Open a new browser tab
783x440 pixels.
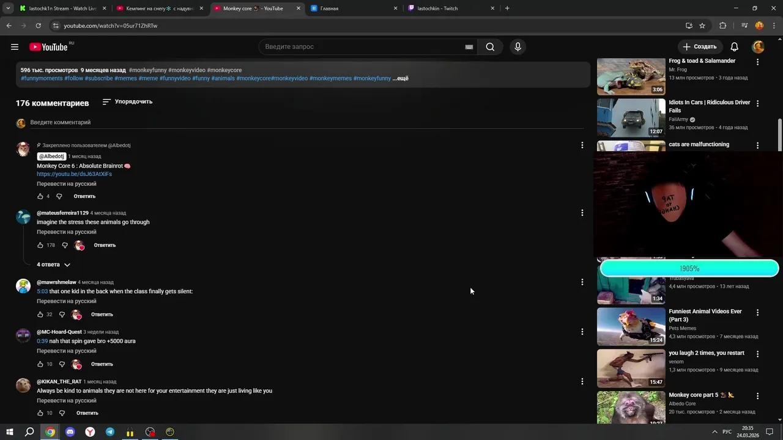507,9
